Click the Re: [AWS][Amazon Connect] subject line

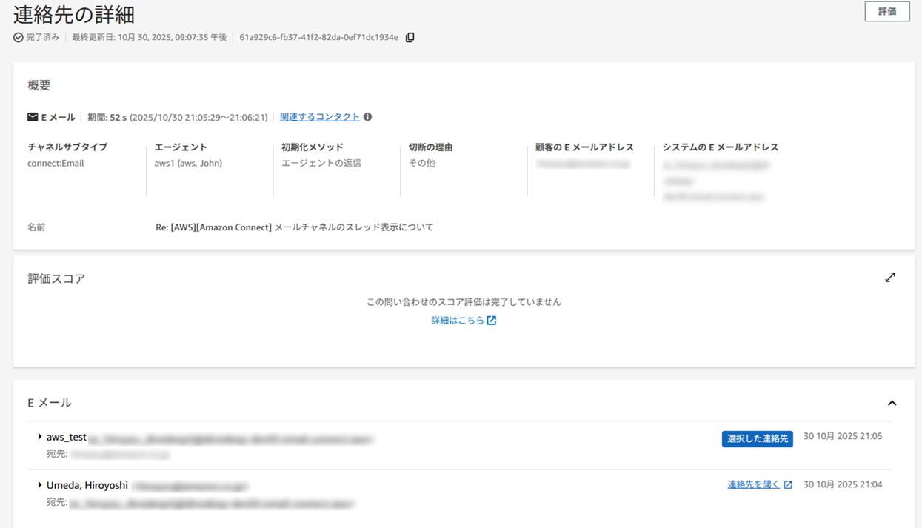[x=294, y=227]
